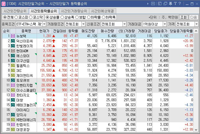
Task: Select the 상승률 radio button
Action: [47, 17]
